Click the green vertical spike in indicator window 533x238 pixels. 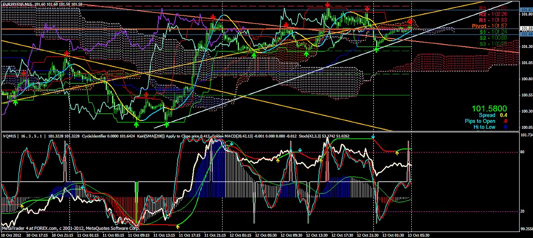click(x=136, y=186)
